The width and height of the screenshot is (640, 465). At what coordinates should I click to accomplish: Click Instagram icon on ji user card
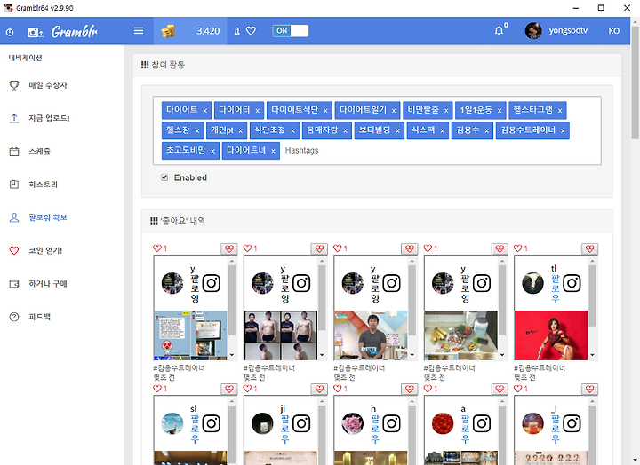pyautogui.click(x=301, y=423)
